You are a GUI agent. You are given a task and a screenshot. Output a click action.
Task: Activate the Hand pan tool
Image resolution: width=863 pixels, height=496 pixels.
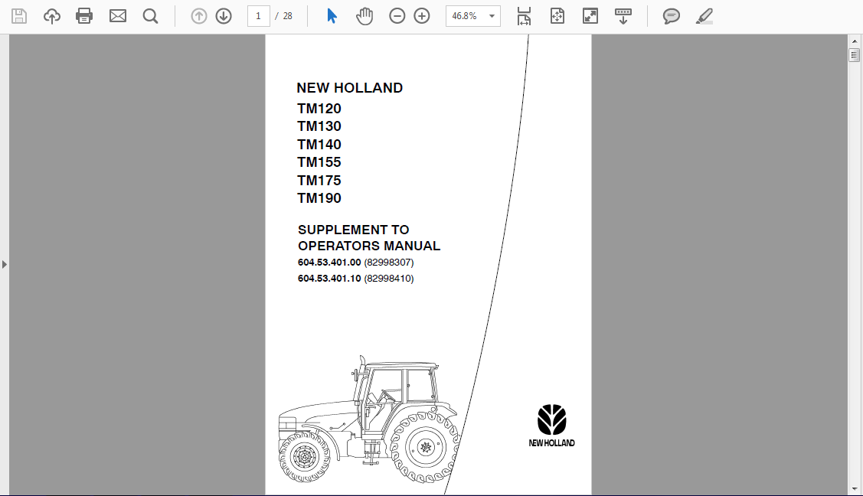click(x=364, y=16)
